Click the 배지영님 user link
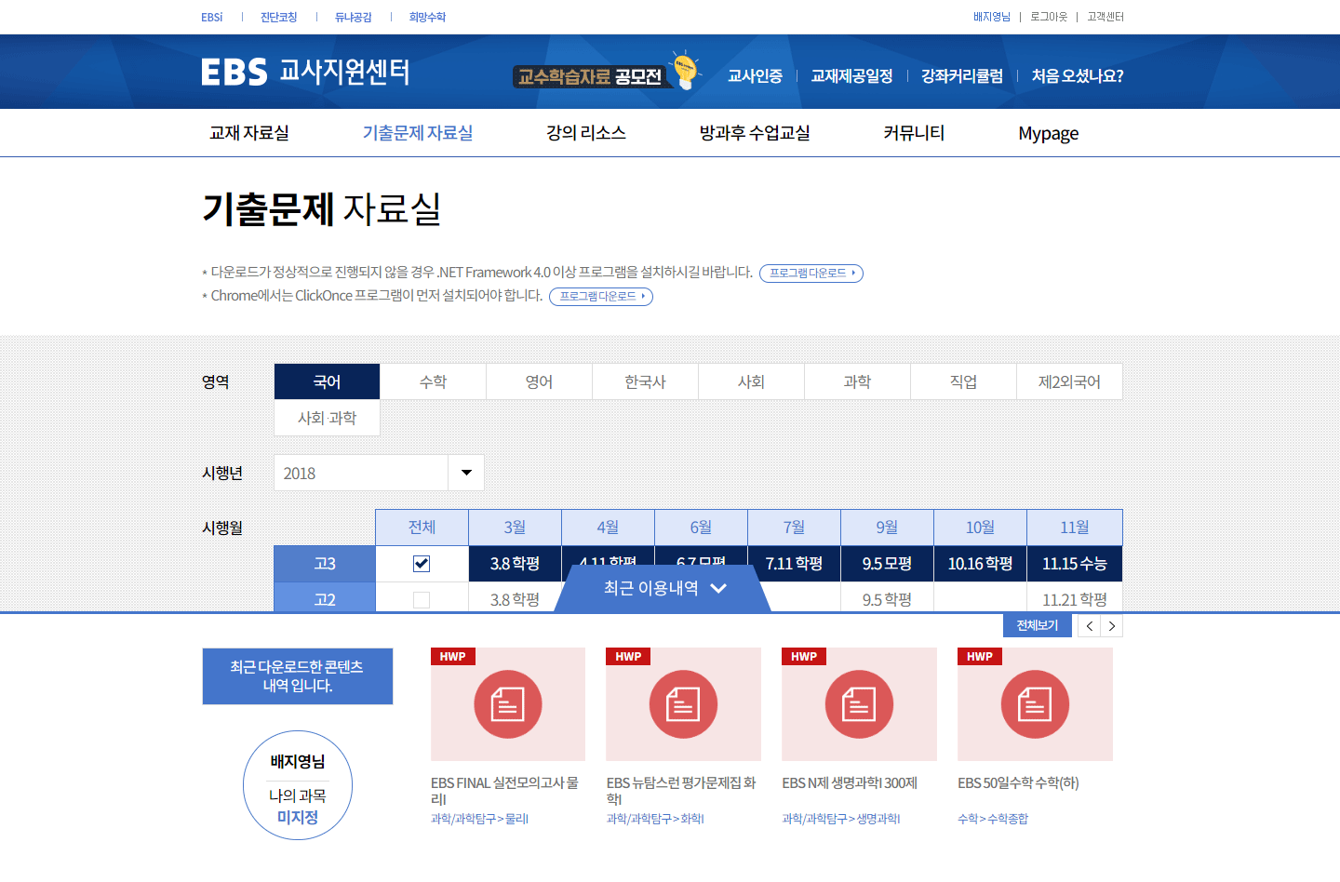The width and height of the screenshot is (1340, 882). tap(992, 17)
